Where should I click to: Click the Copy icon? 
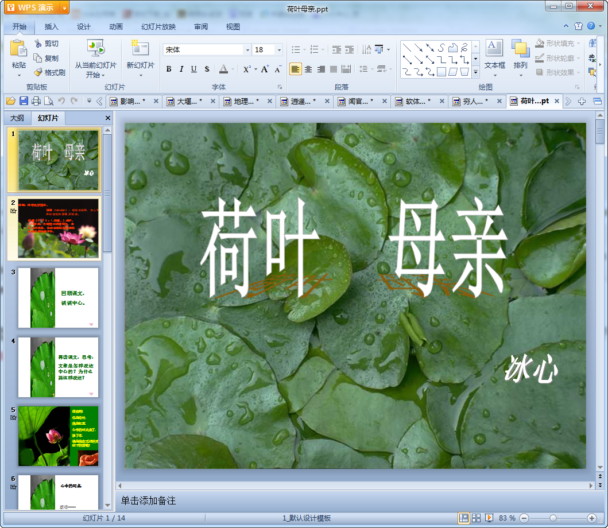[38, 58]
